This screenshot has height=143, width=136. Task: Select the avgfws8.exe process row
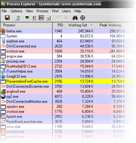[x=68, y=91]
